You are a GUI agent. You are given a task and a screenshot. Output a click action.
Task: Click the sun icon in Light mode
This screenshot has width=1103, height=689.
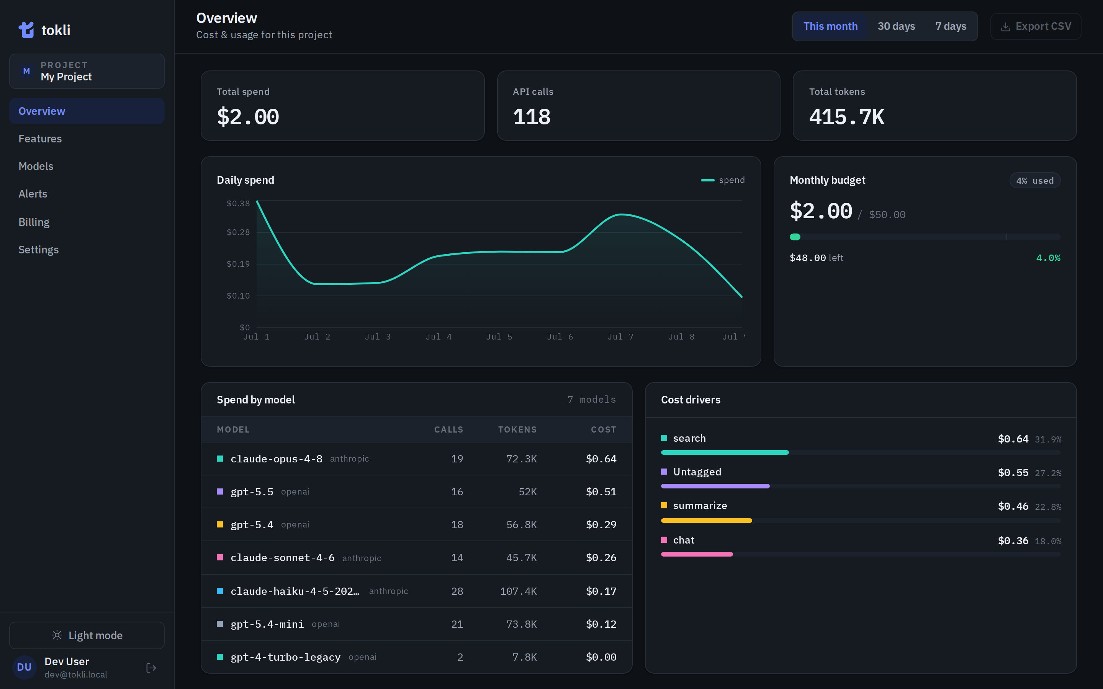57,635
